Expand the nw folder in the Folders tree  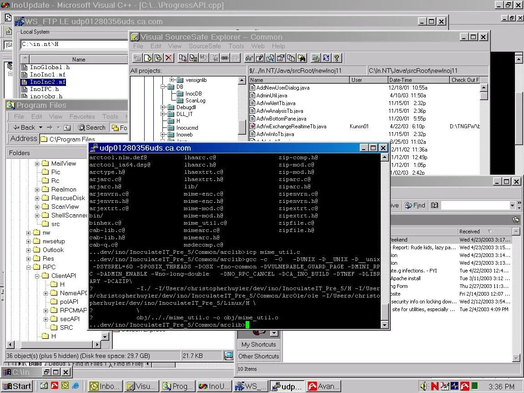28,232
